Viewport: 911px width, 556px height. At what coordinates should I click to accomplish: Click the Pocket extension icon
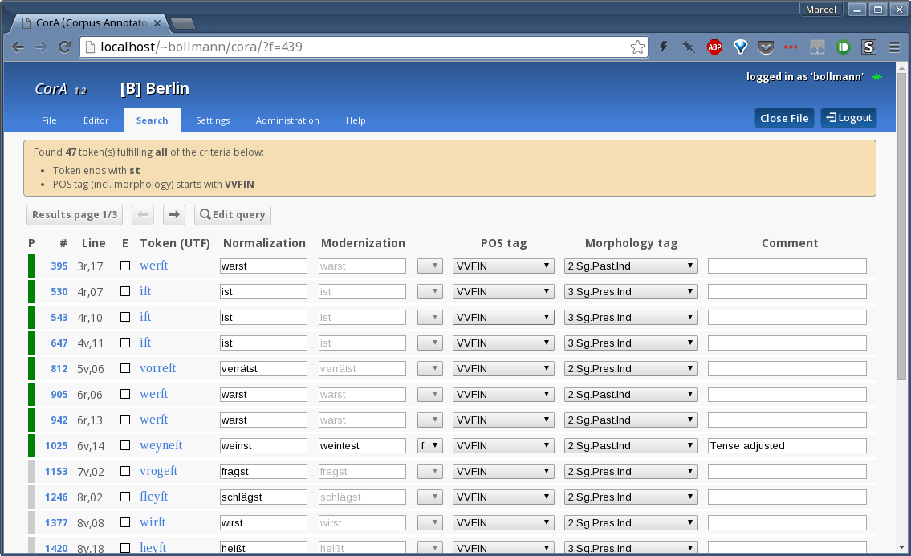[766, 47]
